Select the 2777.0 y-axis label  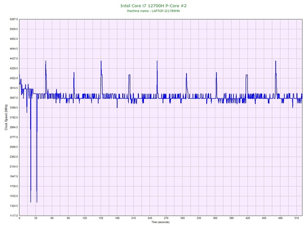click(14, 137)
